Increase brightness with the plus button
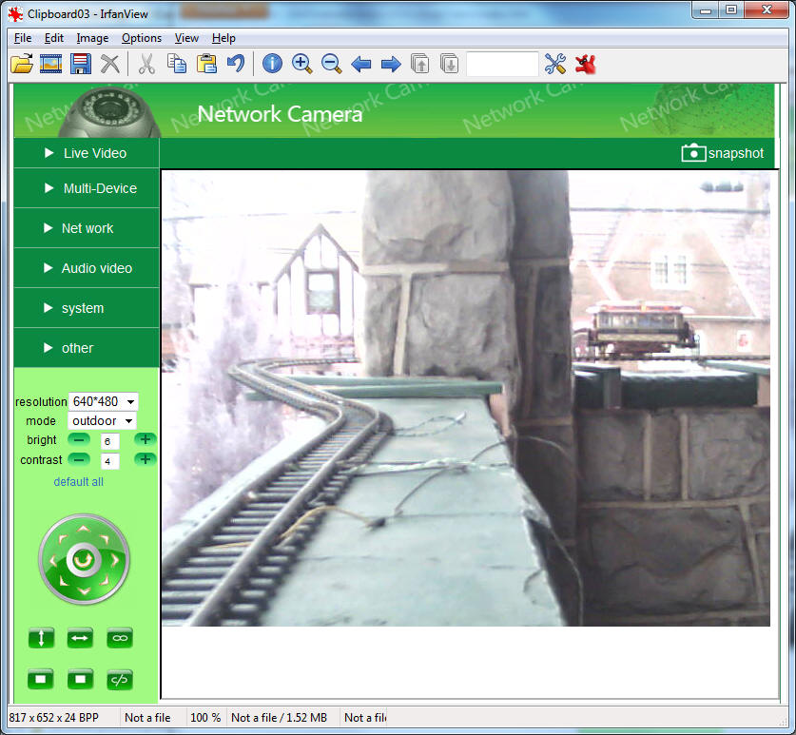Image resolution: width=796 pixels, height=735 pixels. [145, 439]
